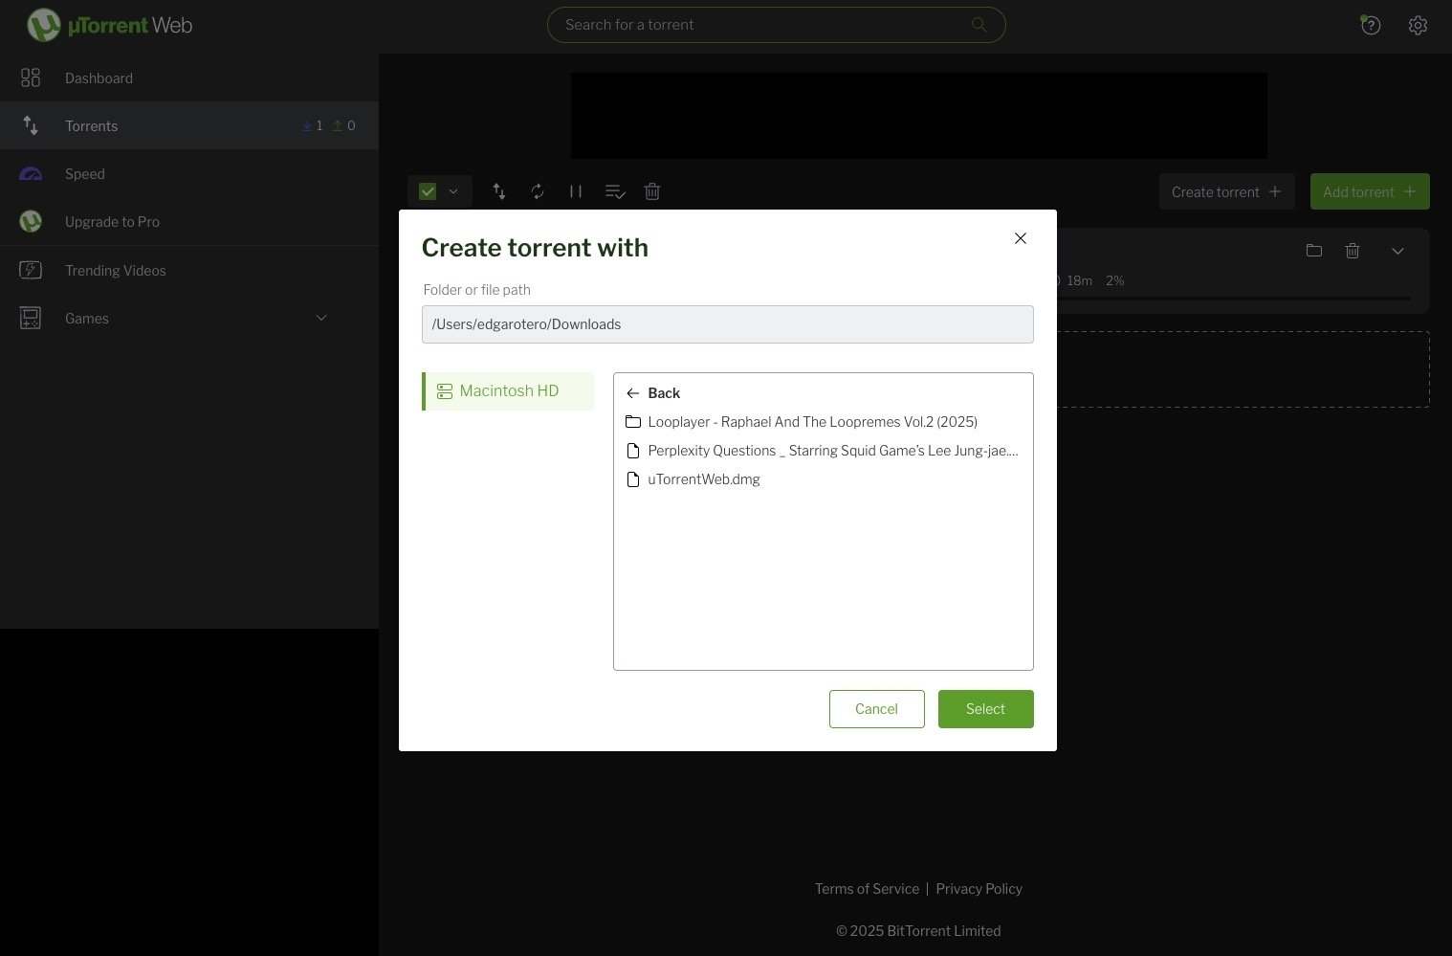Image resolution: width=1452 pixels, height=956 pixels.
Task: Click the torrent row trash icon
Action: pyautogui.click(x=1353, y=251)
